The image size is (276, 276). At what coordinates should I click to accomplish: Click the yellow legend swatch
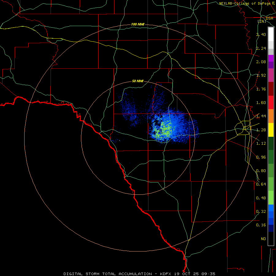(x=271, y=130)
